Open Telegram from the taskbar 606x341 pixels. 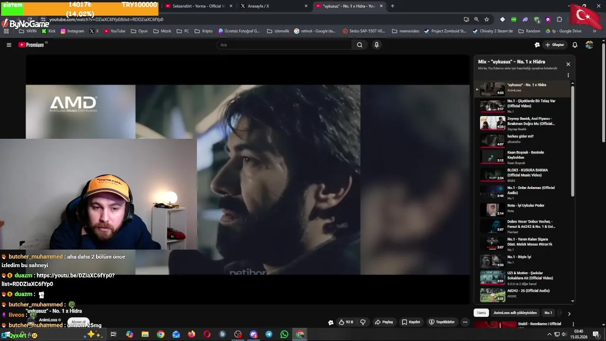[269, 334]
